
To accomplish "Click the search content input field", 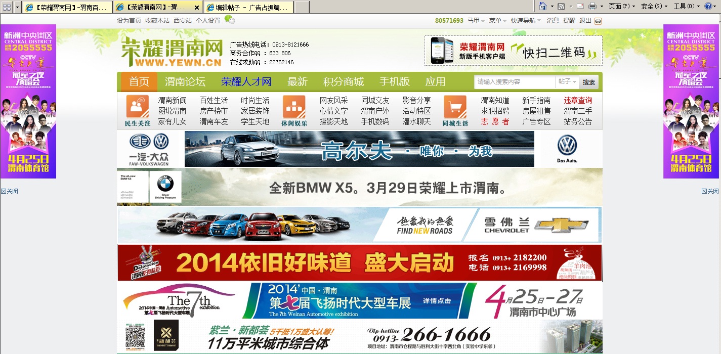I will coord(514,82).
